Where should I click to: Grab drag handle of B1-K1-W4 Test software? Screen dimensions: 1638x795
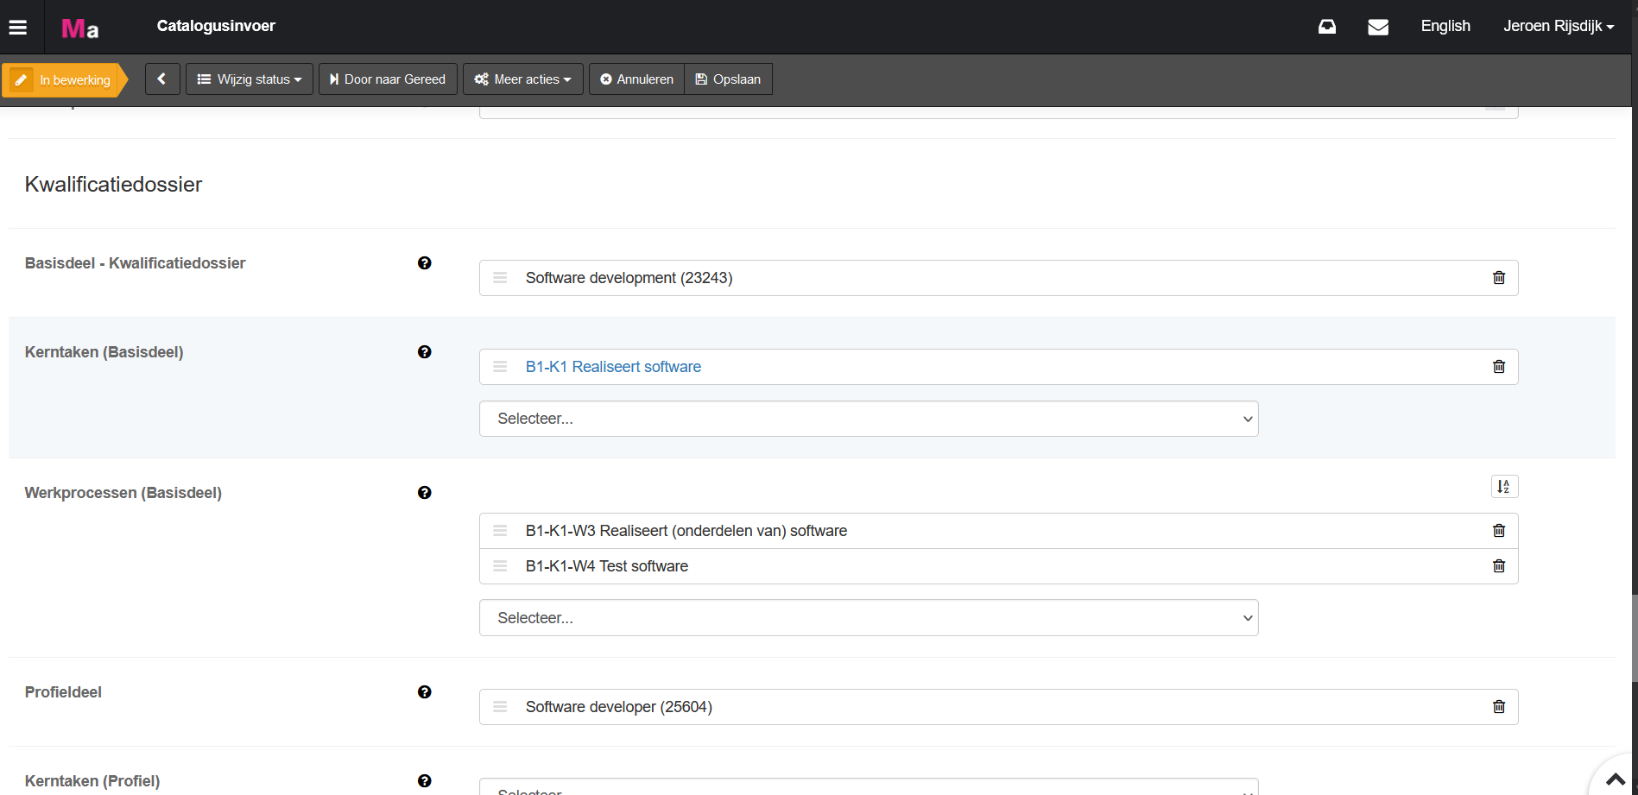tap(500, 566)
